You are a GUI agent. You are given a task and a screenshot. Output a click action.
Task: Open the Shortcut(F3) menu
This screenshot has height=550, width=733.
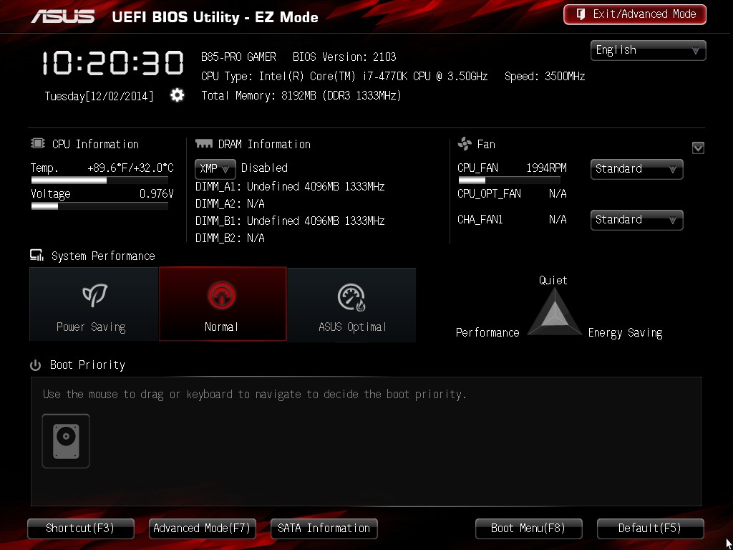point(81,529)
